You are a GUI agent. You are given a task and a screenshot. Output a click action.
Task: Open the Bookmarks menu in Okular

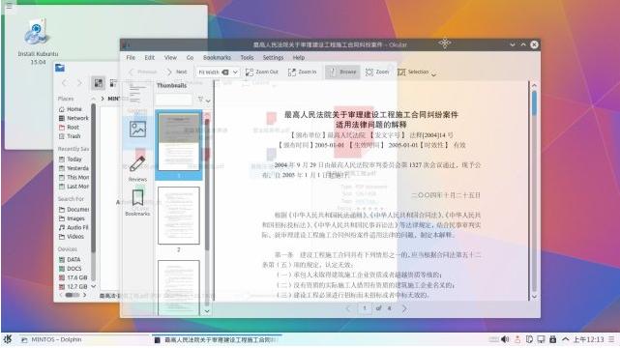(x=217, y=58)
